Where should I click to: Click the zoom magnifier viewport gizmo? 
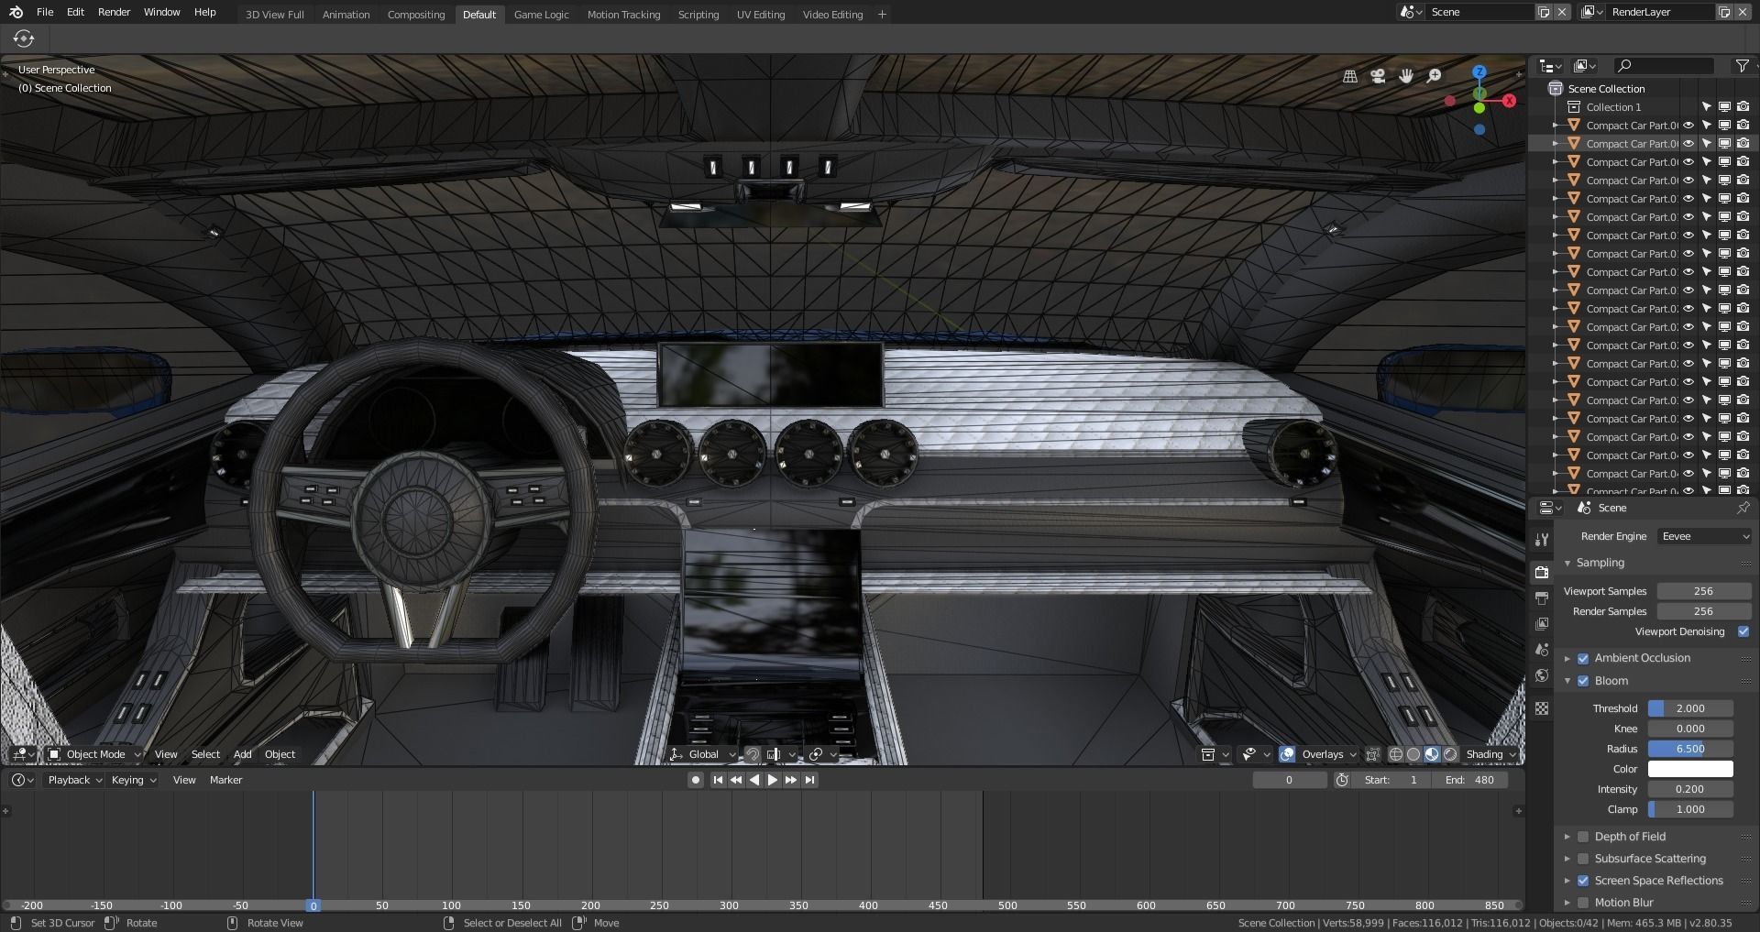click(1435, 77)
